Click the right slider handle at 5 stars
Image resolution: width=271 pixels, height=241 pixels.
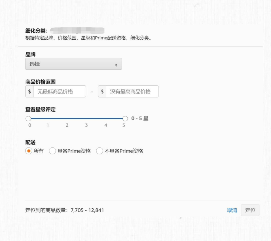125,118
